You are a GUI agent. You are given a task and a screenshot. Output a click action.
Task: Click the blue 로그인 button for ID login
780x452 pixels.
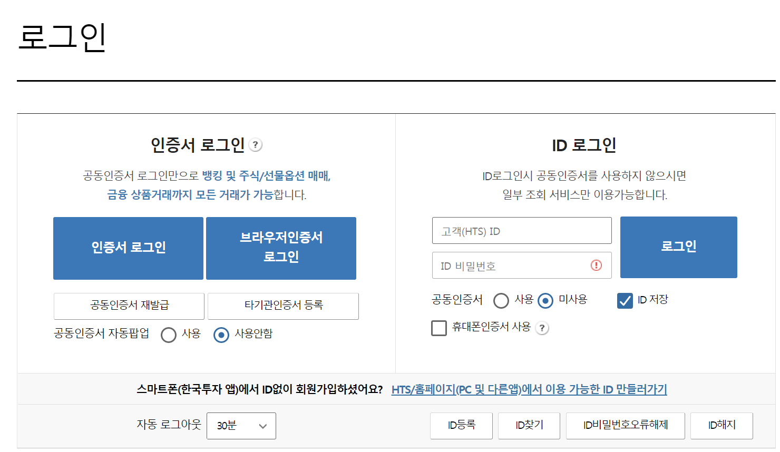(x=679, y=247)
